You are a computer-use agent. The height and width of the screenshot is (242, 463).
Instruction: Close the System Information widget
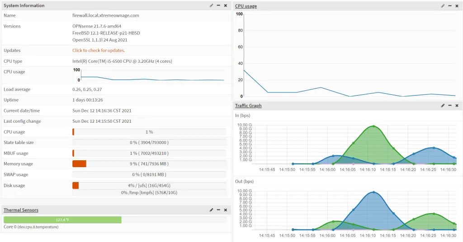click(226, 5)
